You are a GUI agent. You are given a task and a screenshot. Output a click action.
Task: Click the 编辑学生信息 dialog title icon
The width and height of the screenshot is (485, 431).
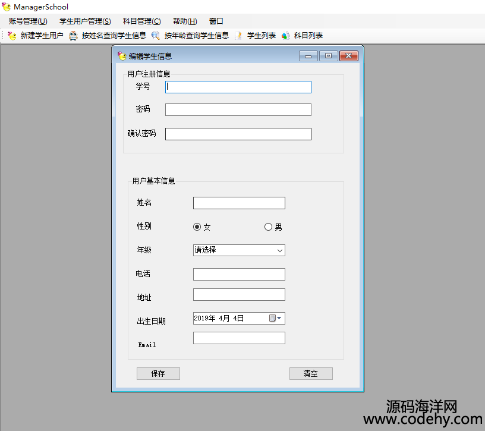click(x=122, y=56)
